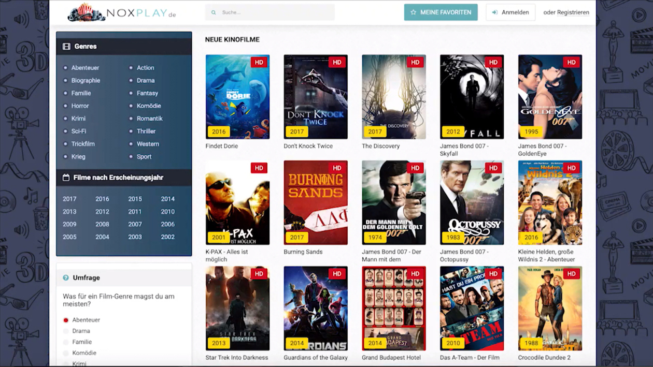Click the NOXPLAY.de logo
This screenshot has width=653, height=367.
click(x=122, y=12)
